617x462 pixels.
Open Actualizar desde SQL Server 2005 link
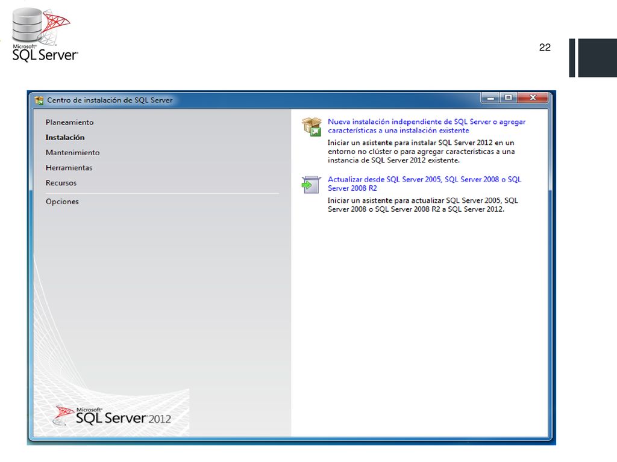point(425,183)
